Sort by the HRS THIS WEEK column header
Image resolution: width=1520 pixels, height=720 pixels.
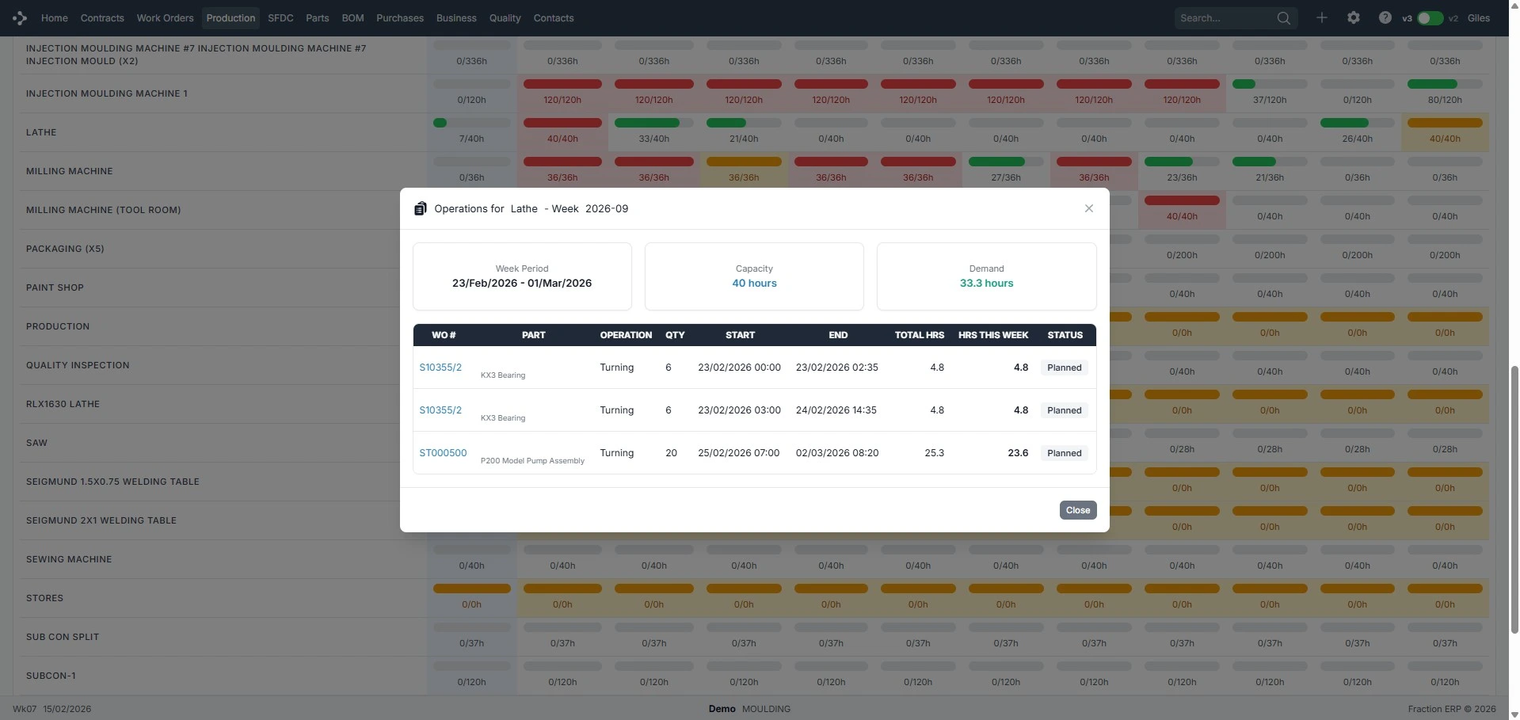[992, 335]
